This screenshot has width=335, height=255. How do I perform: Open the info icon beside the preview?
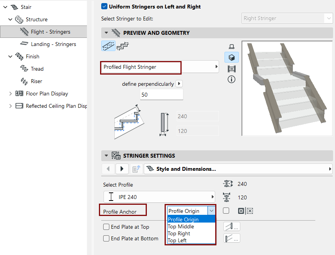point(231,80)
